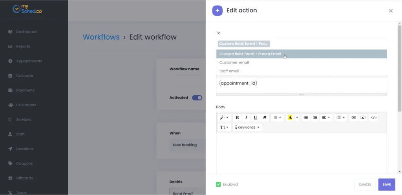Click inside the email Body text area

(301, 153)
